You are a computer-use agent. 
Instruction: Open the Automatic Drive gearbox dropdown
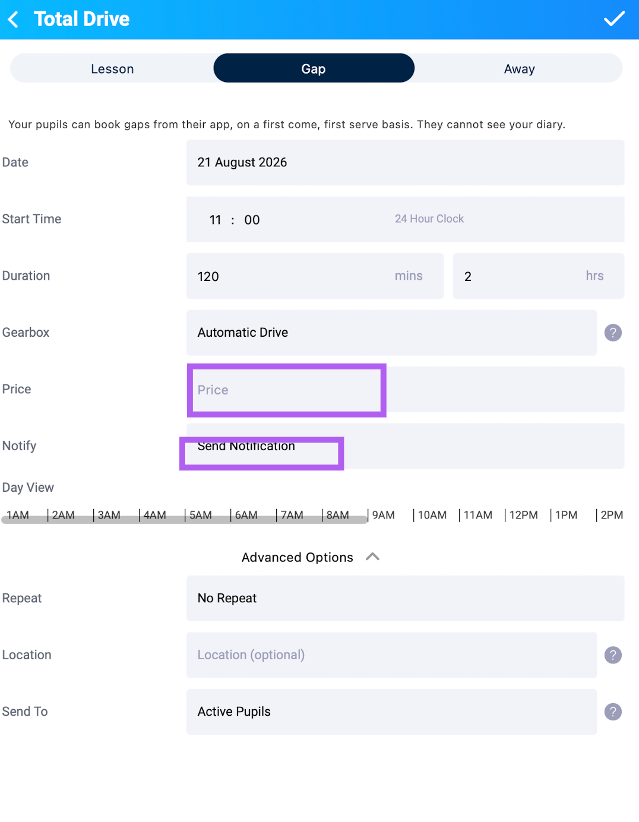[391, 333]
